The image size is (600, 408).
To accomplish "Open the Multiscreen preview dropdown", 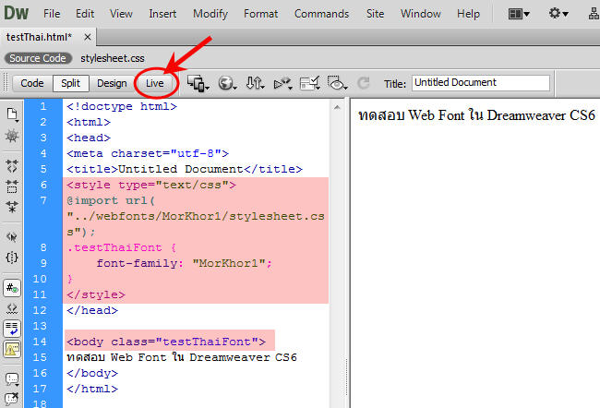I will [x=198, y=83].
